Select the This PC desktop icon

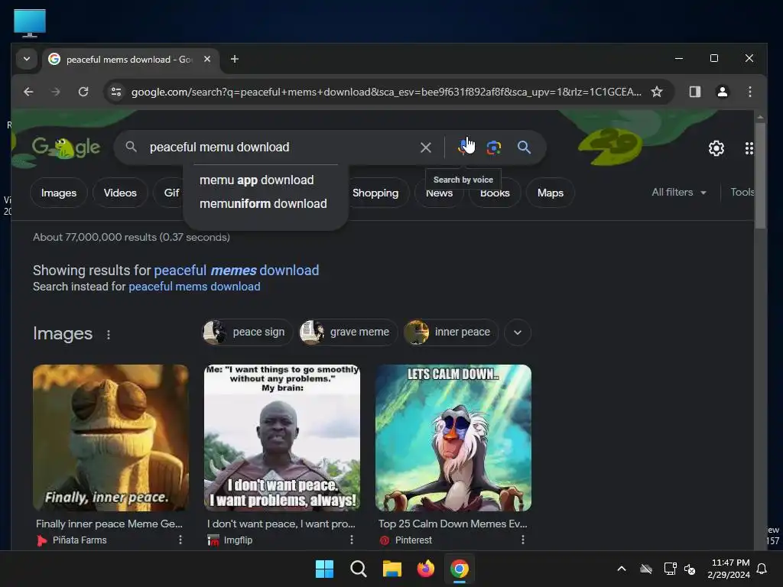pyautogui.click(x=30, y=23)
